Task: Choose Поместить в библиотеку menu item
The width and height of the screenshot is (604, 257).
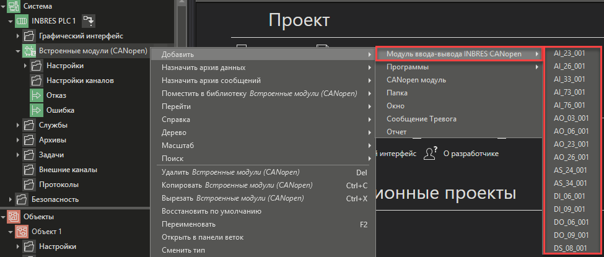Action: 263,94
